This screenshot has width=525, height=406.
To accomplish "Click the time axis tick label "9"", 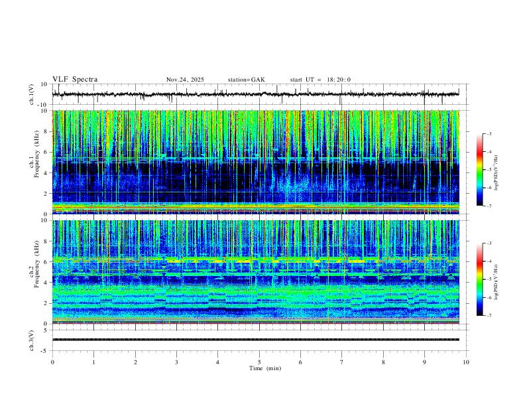I will tap(424, 362).
